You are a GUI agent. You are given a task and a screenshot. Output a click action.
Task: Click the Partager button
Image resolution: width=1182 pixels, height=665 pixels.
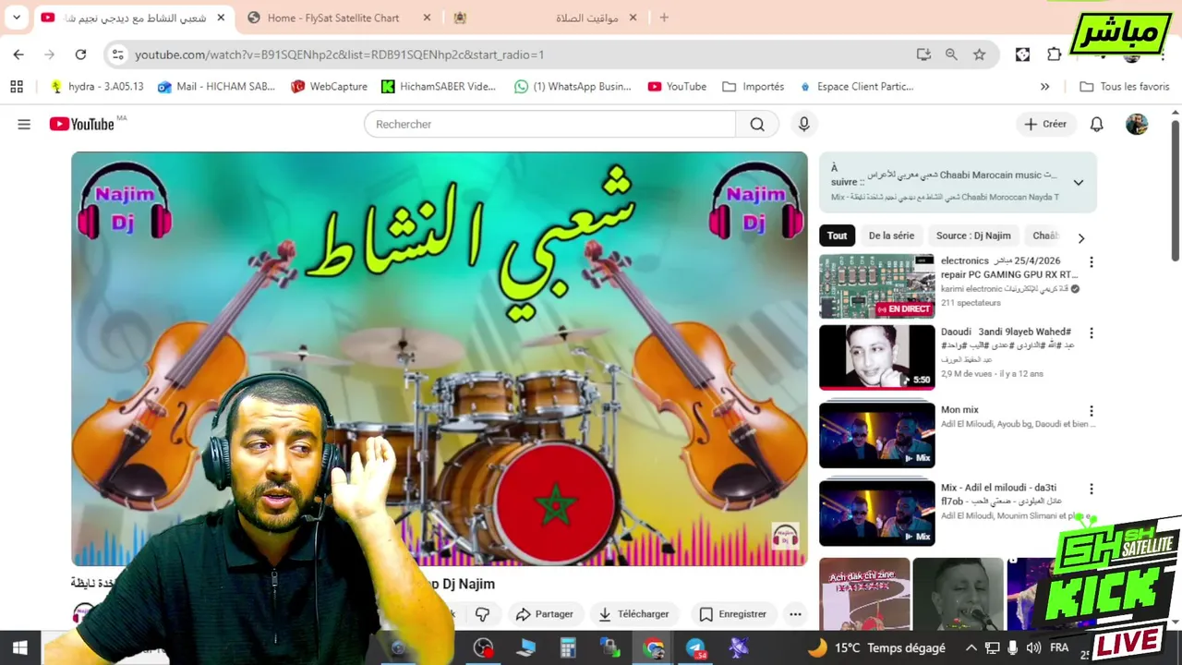545,614
